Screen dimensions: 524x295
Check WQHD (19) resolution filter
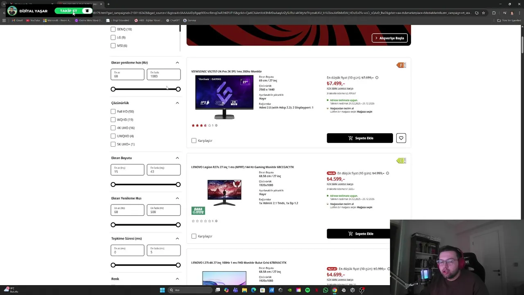pos(113,120)
